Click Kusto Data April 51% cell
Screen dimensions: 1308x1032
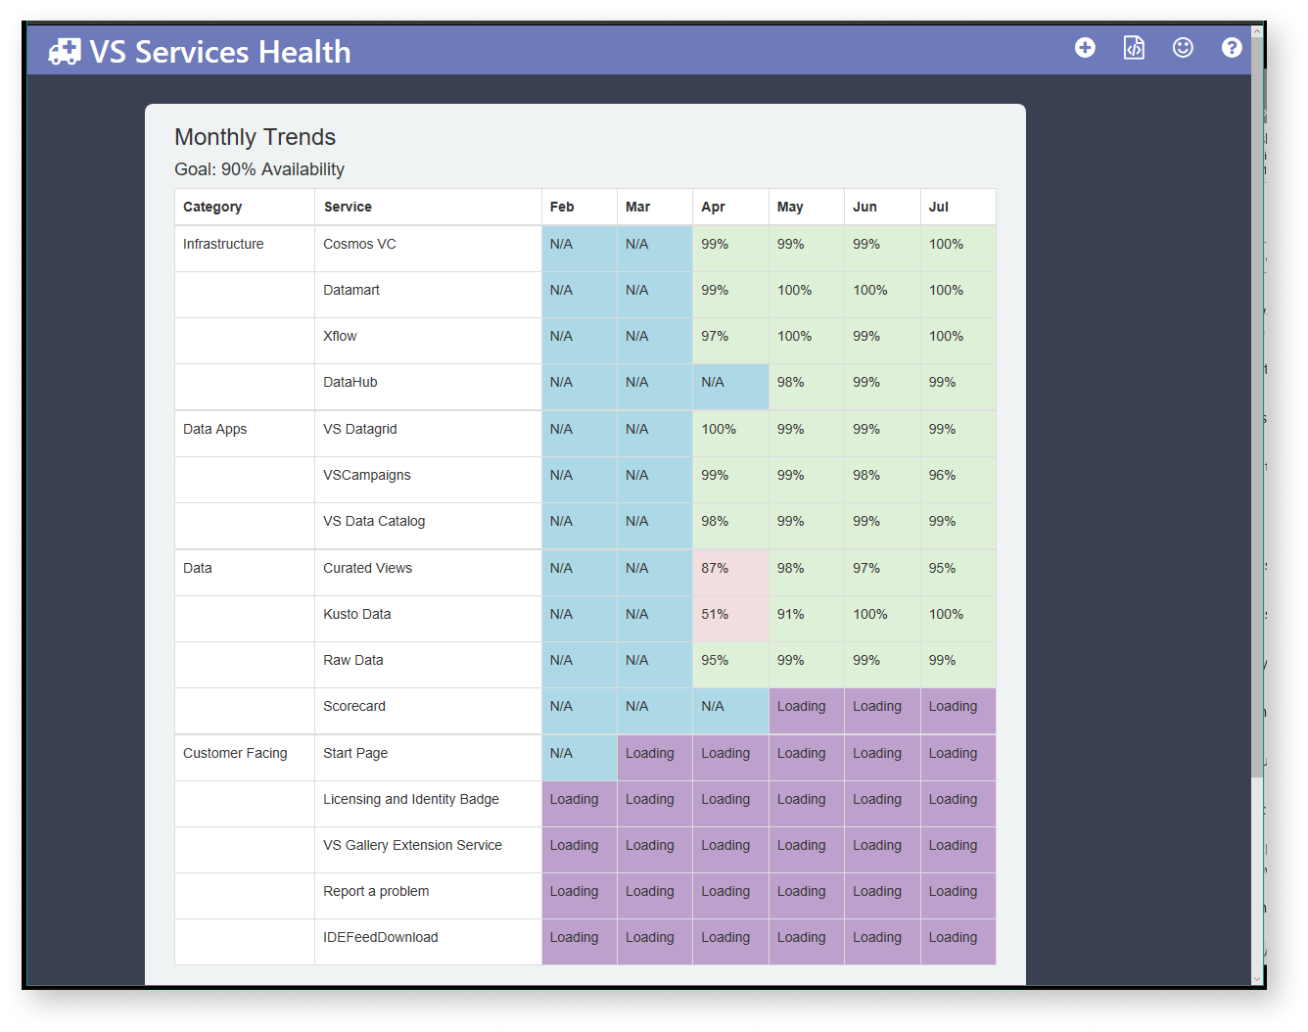point(730,619)
